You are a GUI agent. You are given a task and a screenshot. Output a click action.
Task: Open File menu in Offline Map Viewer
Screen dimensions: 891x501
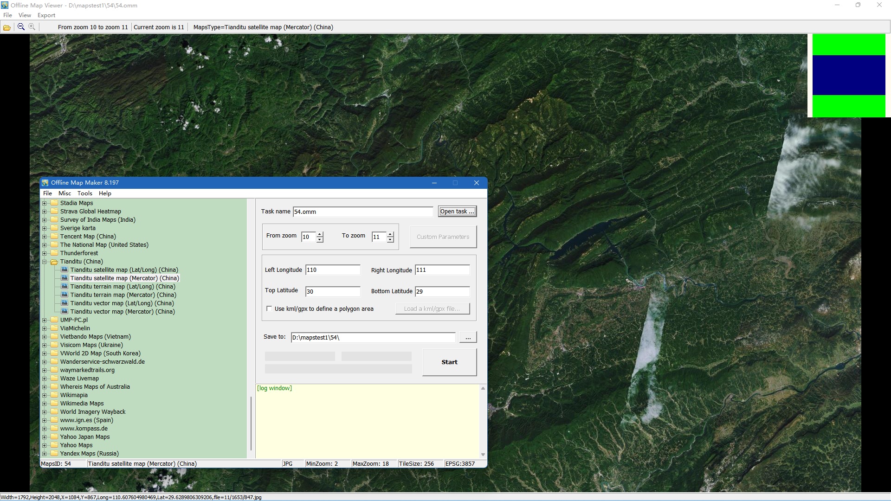(x=7, y=15)
